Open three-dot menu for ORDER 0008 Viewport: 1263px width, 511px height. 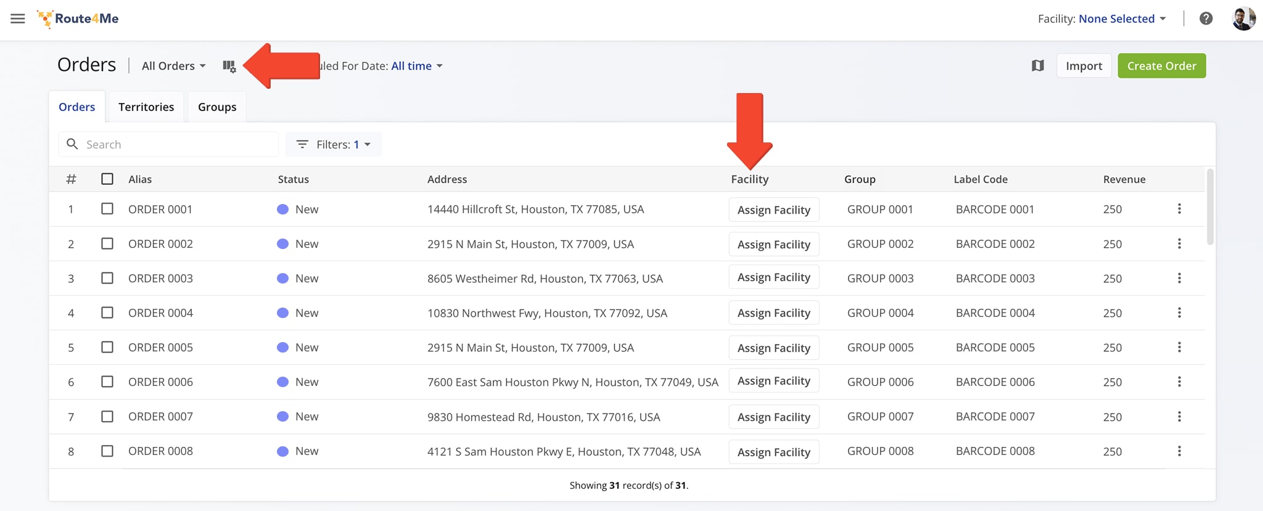(1179, 451)
